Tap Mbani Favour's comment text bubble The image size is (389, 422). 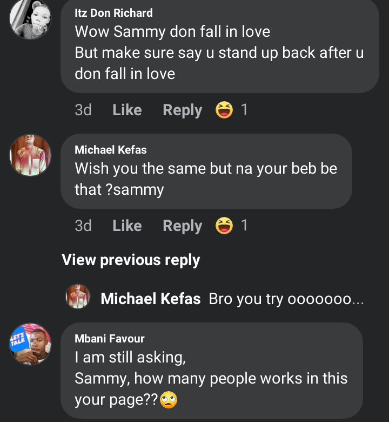pyautogui.click(x=211, y=379)
